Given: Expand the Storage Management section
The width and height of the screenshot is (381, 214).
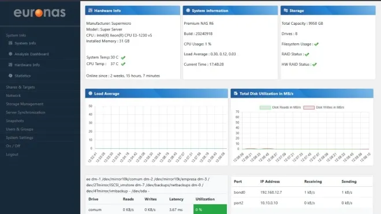Looking at the screenshot, I should pyautogui.click(x=25, y=104).
